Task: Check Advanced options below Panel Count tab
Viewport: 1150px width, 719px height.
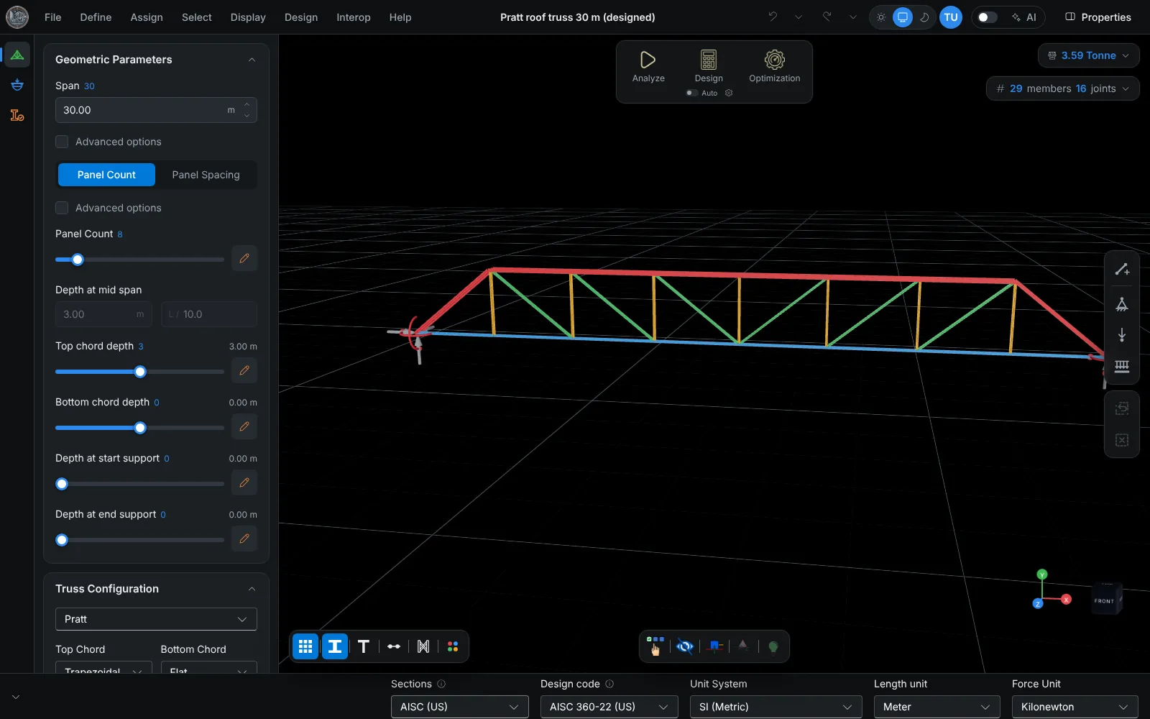Action: tap(62, 208)
